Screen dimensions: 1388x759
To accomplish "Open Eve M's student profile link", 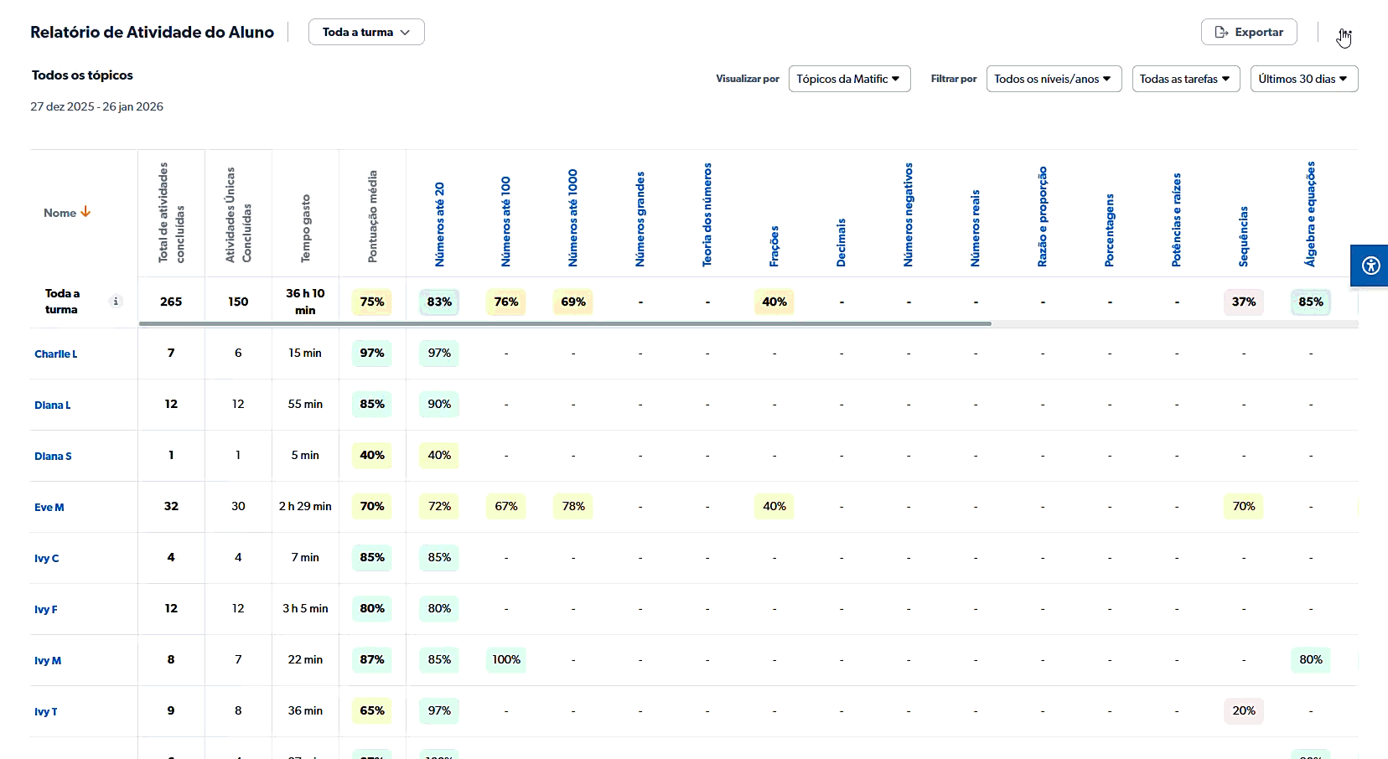I will [x=49, y=507].
